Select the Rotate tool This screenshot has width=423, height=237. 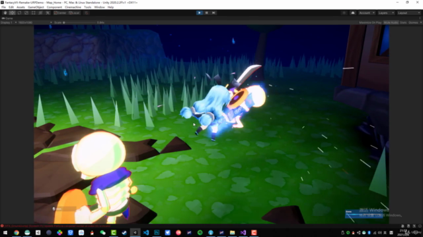tap(19, 13)
